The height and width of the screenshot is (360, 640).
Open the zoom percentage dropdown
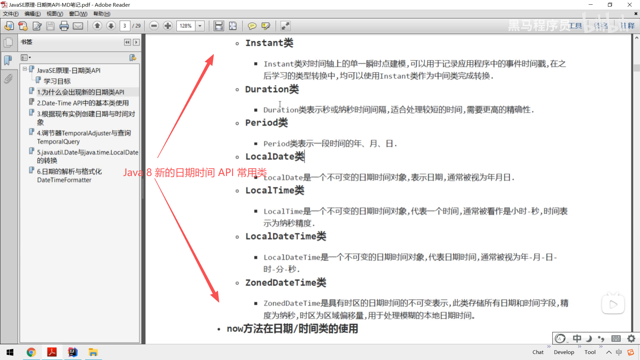point(200,26)
